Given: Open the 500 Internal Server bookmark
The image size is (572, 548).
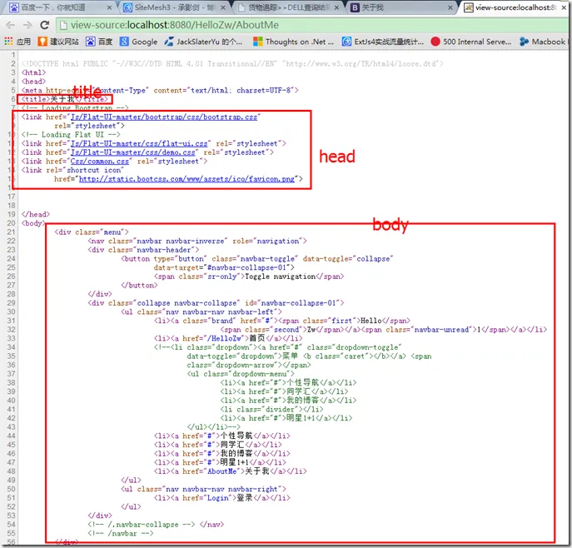Looking at the screenshot, I should tap(466, 42).
